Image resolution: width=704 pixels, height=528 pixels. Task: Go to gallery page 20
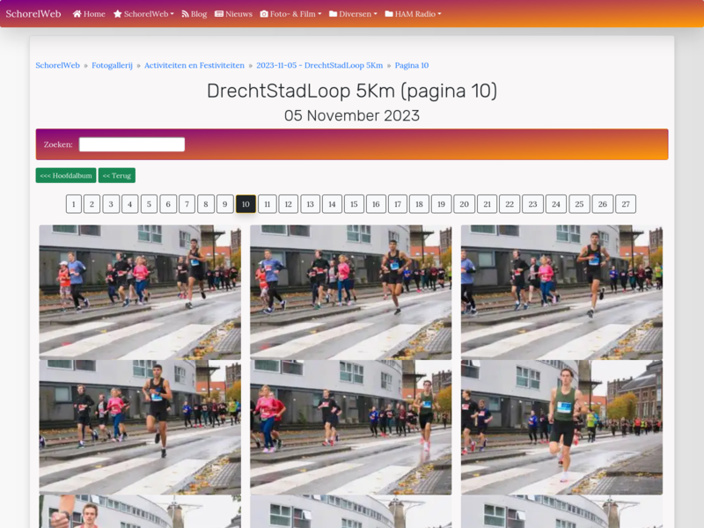point(465,204)
